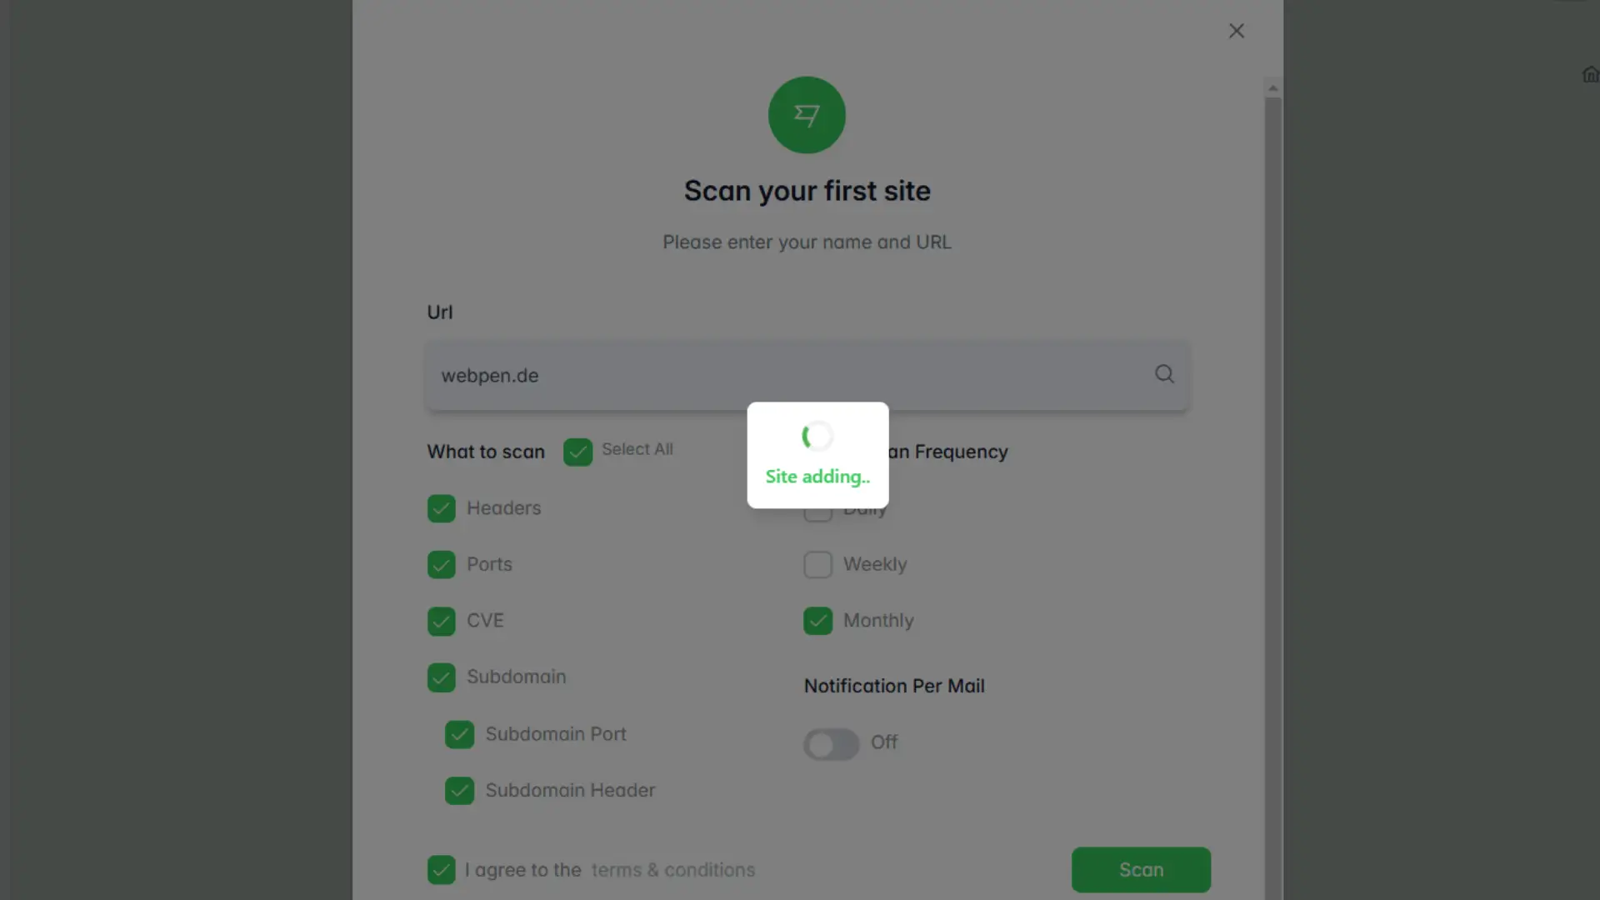This screenshot has height=900, width=1600.
Task: Click into the Url field containing webpen.de
Action: pos(807,375)
